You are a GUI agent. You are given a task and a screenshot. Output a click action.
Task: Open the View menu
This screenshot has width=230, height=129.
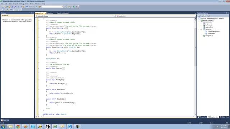tap(10, 4)
